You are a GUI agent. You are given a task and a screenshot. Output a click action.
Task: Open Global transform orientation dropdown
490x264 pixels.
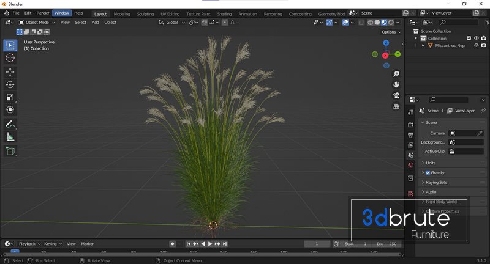(172, 23)
